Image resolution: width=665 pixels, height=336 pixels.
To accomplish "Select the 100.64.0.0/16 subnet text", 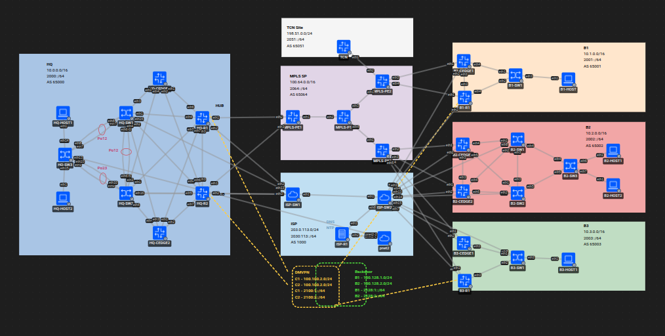I will coord(302,82).
